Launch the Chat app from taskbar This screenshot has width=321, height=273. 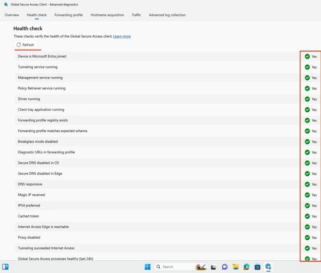225,267
